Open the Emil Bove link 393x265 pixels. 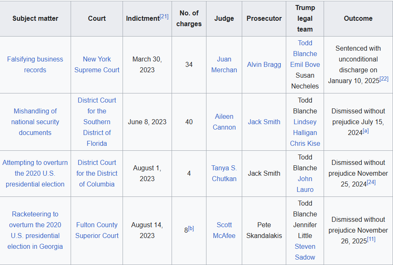click(305, 64)
